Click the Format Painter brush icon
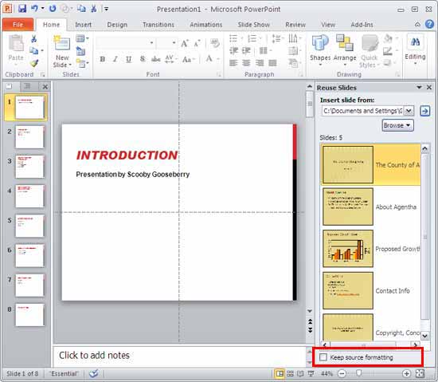This screenshot has width=438, height=382. click(x=34, y=63)
